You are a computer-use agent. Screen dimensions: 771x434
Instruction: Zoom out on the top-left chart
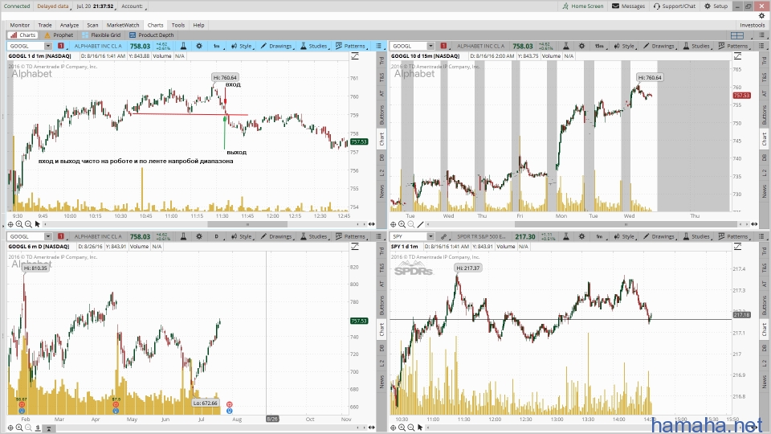point(29,224)
